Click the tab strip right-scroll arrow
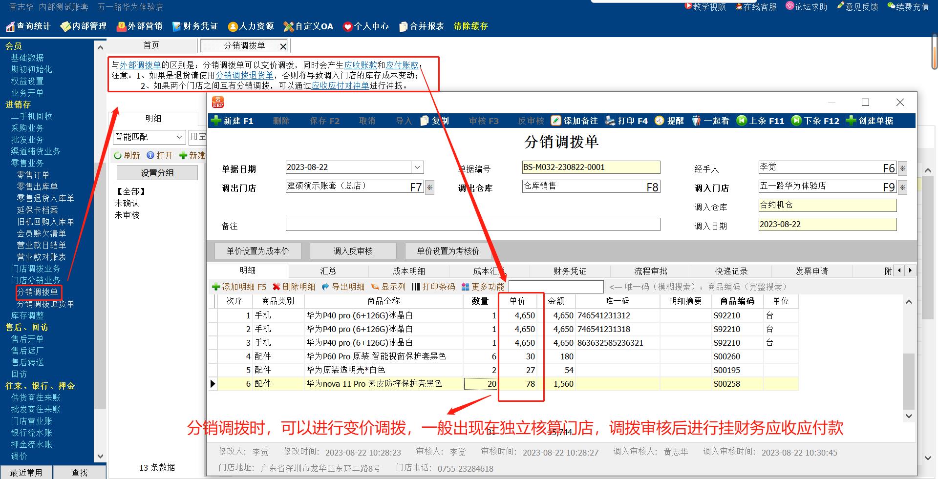The width and height of the screenshot is (938, 479). (x=910, y=270)
